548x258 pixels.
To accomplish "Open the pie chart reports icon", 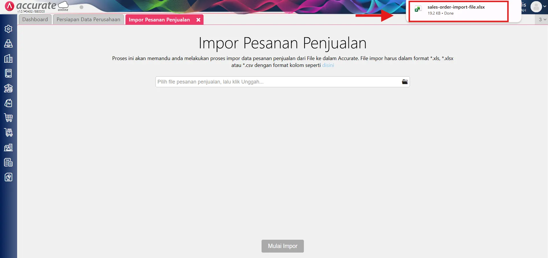I will point(9,177).
